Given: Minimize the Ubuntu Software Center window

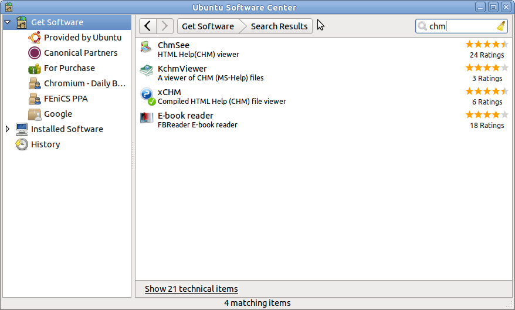Looking at the screenshot, I should [x=480, y=7].
